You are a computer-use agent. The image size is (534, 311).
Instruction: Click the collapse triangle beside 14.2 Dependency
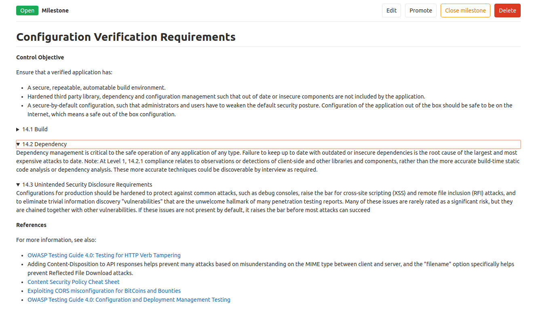(19, 144)
